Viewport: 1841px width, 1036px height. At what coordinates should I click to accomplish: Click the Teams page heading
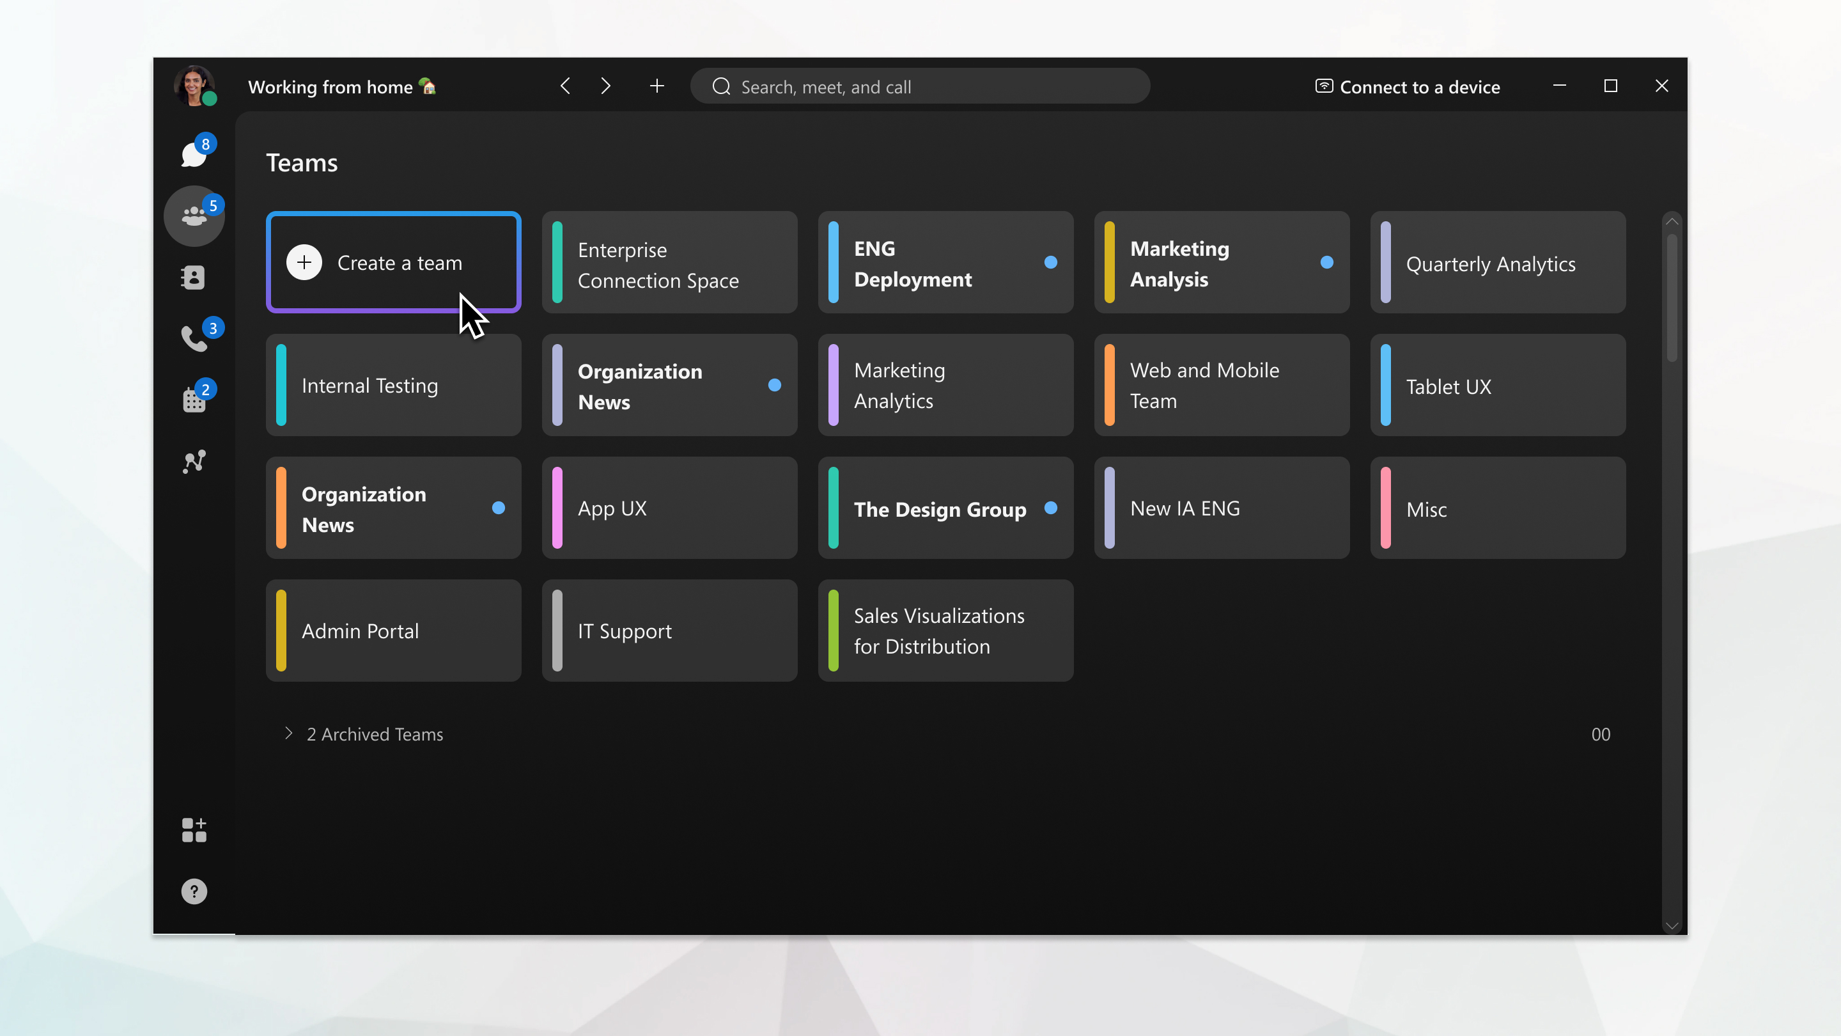pos(302,163)
